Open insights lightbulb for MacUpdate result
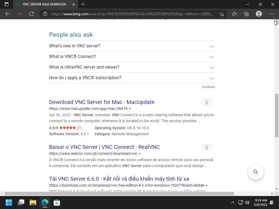Viewport: 279px width, 209px height. pos(207,102)
